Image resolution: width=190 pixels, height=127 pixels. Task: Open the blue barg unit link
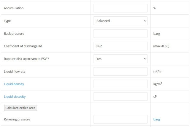point(157,120)
